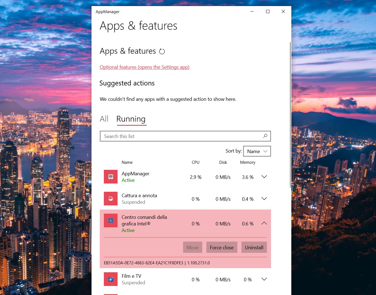Select the Running tab
376x295 pixels.
tap(131, 119)
